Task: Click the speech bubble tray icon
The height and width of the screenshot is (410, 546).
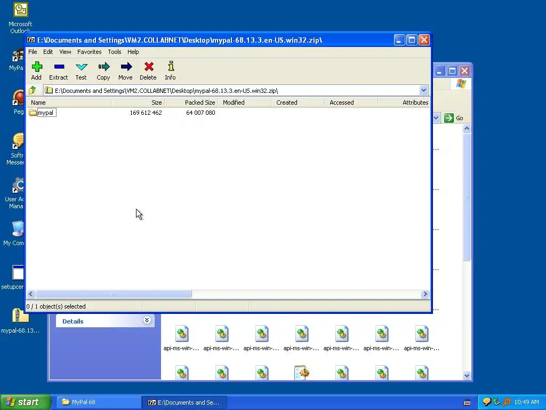Action: pyautogui.click(x=487, y=402)
